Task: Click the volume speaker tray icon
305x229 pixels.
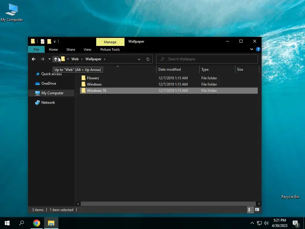Action: pyautogui.click(x=266, y=223)
